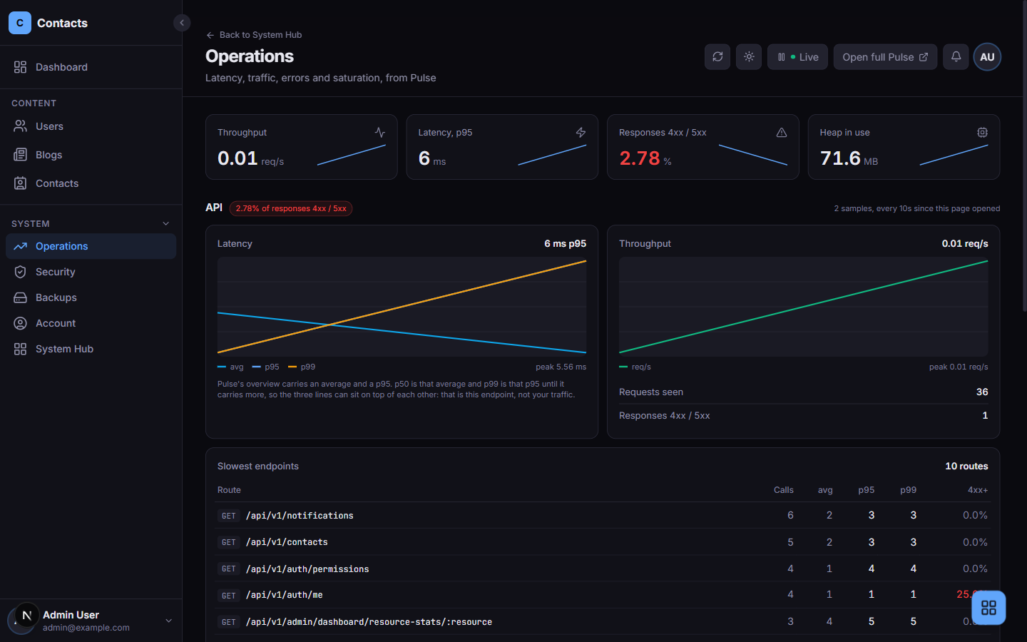The width and height of the screenshot is (1027, 642).
Task: Open Contacts item under Content
Action: tap(91, 183)
